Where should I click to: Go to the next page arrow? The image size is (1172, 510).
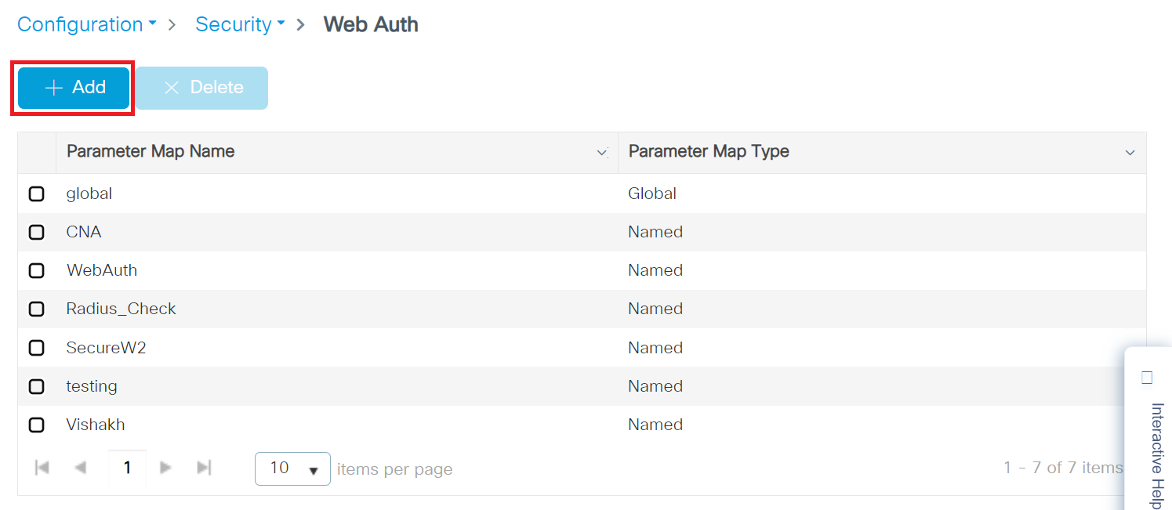[165, 468]
